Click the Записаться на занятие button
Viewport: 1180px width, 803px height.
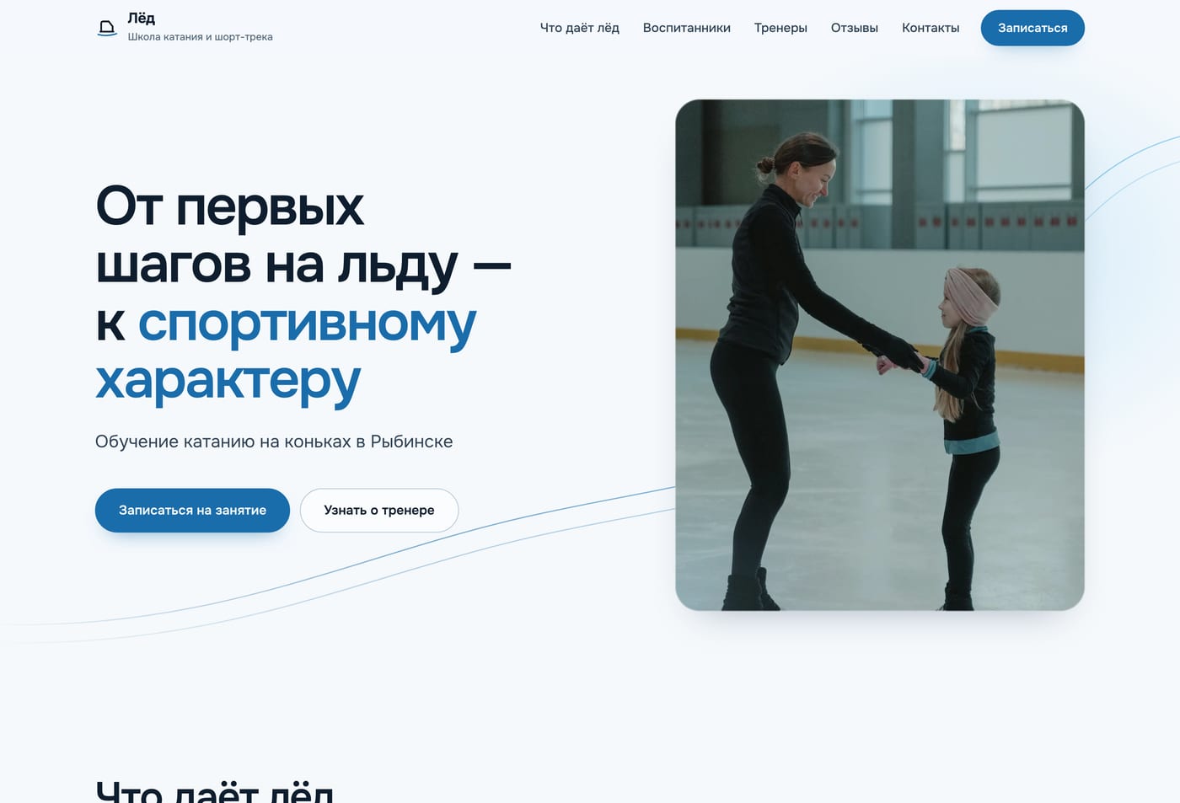pos(192,511)
